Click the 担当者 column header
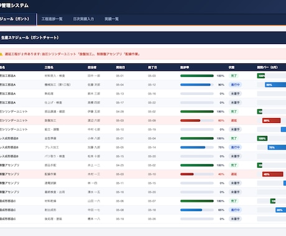 (92, 68)
